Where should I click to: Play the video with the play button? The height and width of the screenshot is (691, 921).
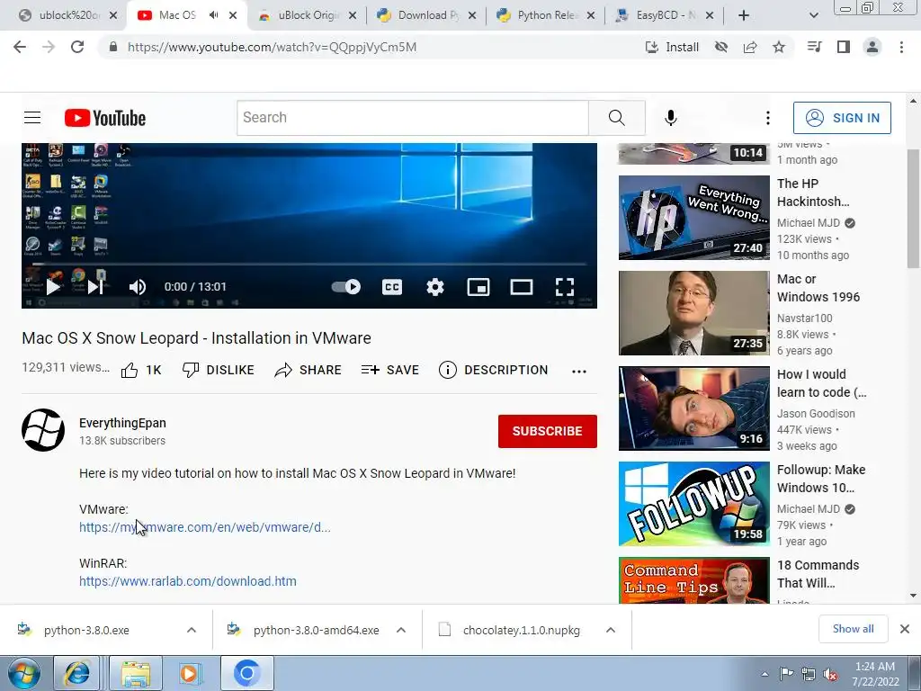tap(53, 287)
